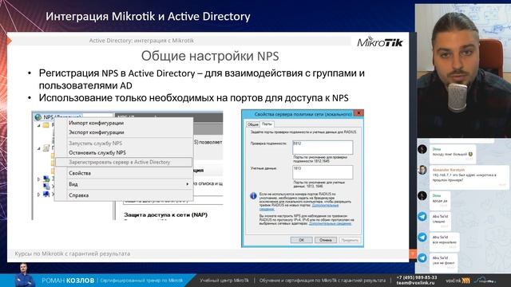Click the blue info icon in properties dialog
Viewport: 511px width, 287px height.
253,196
